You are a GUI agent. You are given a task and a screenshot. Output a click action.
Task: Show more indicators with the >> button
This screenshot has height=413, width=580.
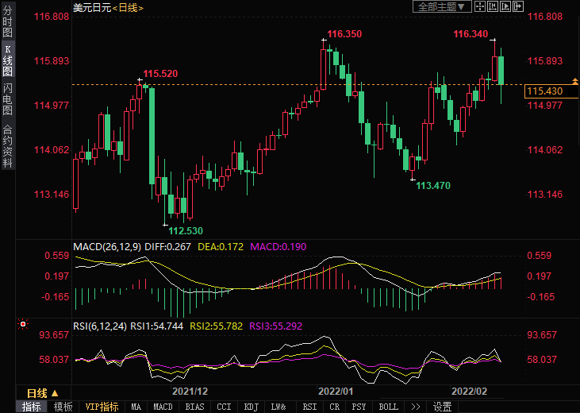pos(415,407)
